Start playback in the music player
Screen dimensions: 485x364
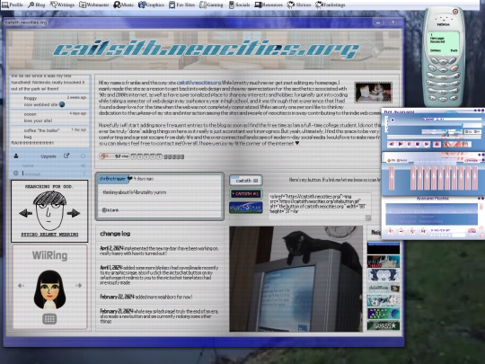point(401,144)
